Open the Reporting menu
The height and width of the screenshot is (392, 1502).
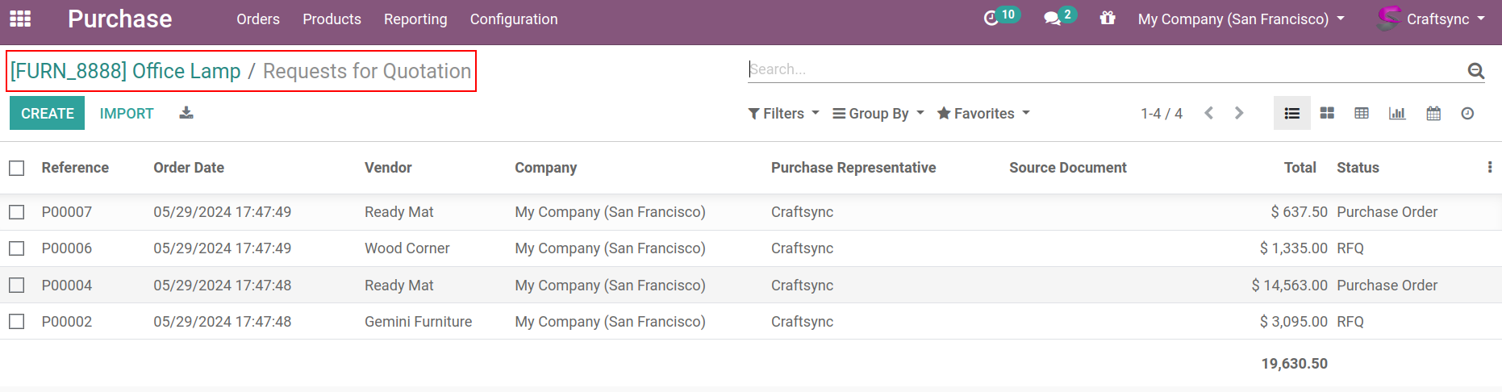pos(415,19)
